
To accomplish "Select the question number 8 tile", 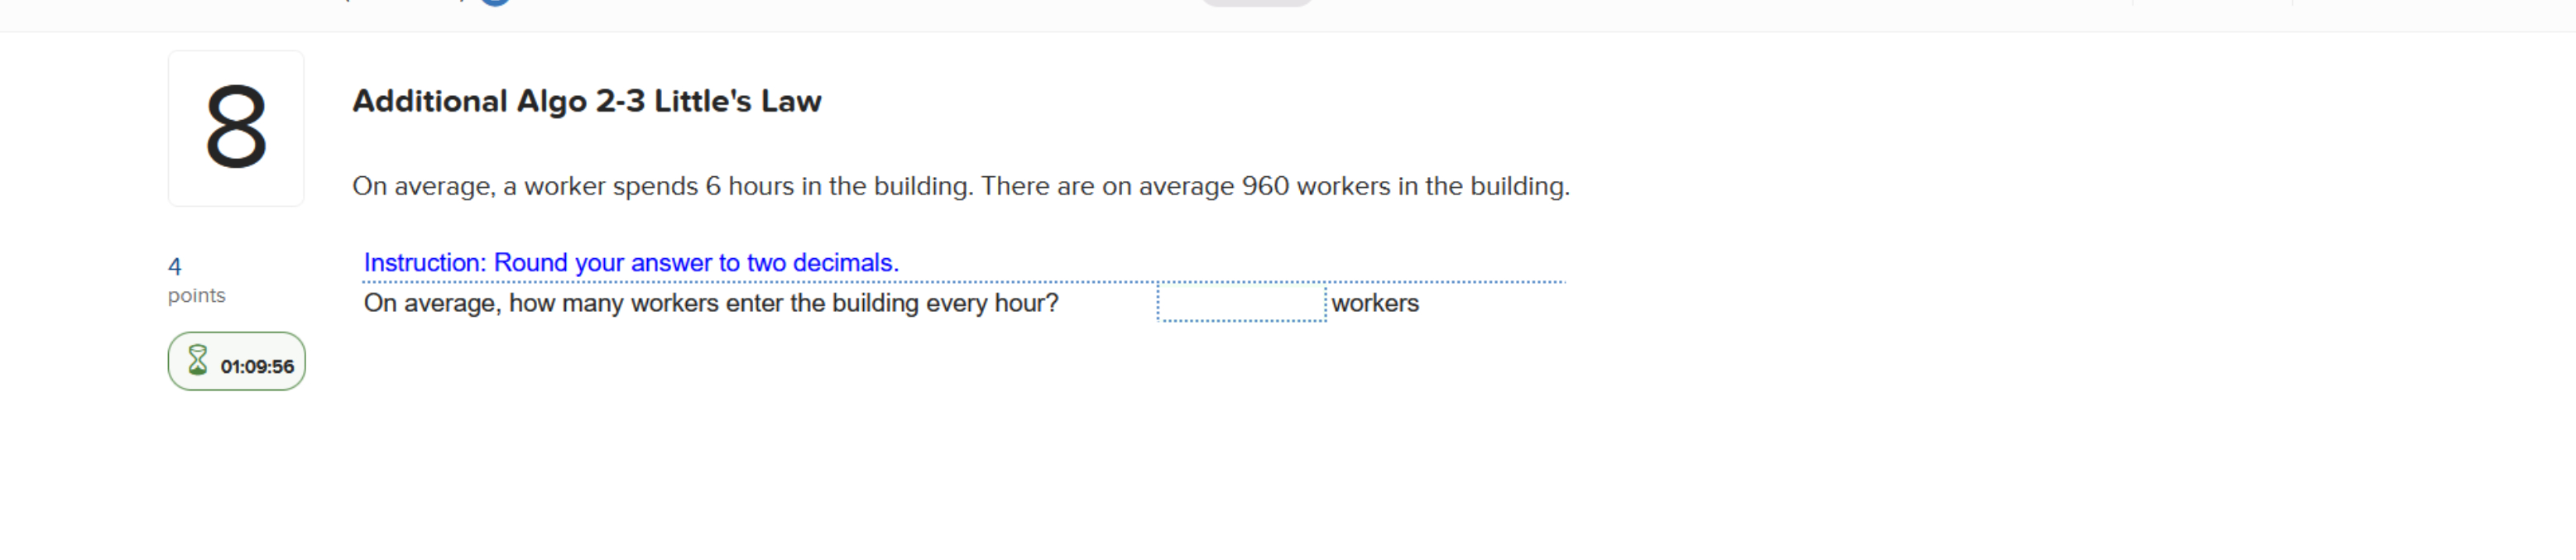I will point(236,128).
